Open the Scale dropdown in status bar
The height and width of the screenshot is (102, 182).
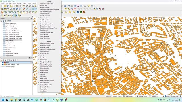(135, 96)
